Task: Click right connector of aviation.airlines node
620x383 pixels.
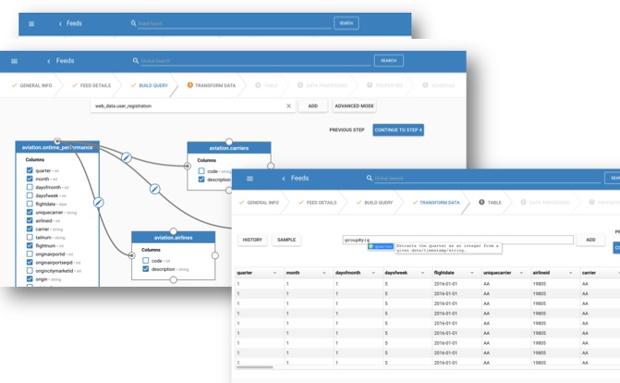Action: 215,255
